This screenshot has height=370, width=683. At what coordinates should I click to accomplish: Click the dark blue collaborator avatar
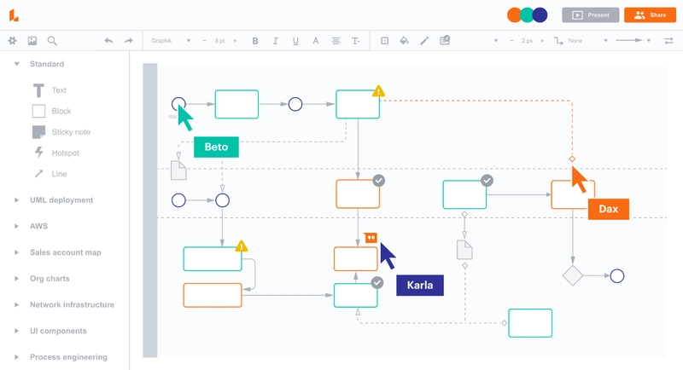(x=540, y=15)
